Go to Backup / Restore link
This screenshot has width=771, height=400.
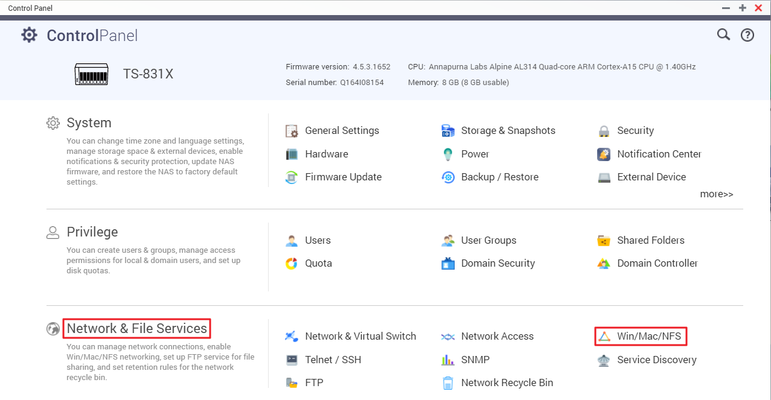point(500,177)
